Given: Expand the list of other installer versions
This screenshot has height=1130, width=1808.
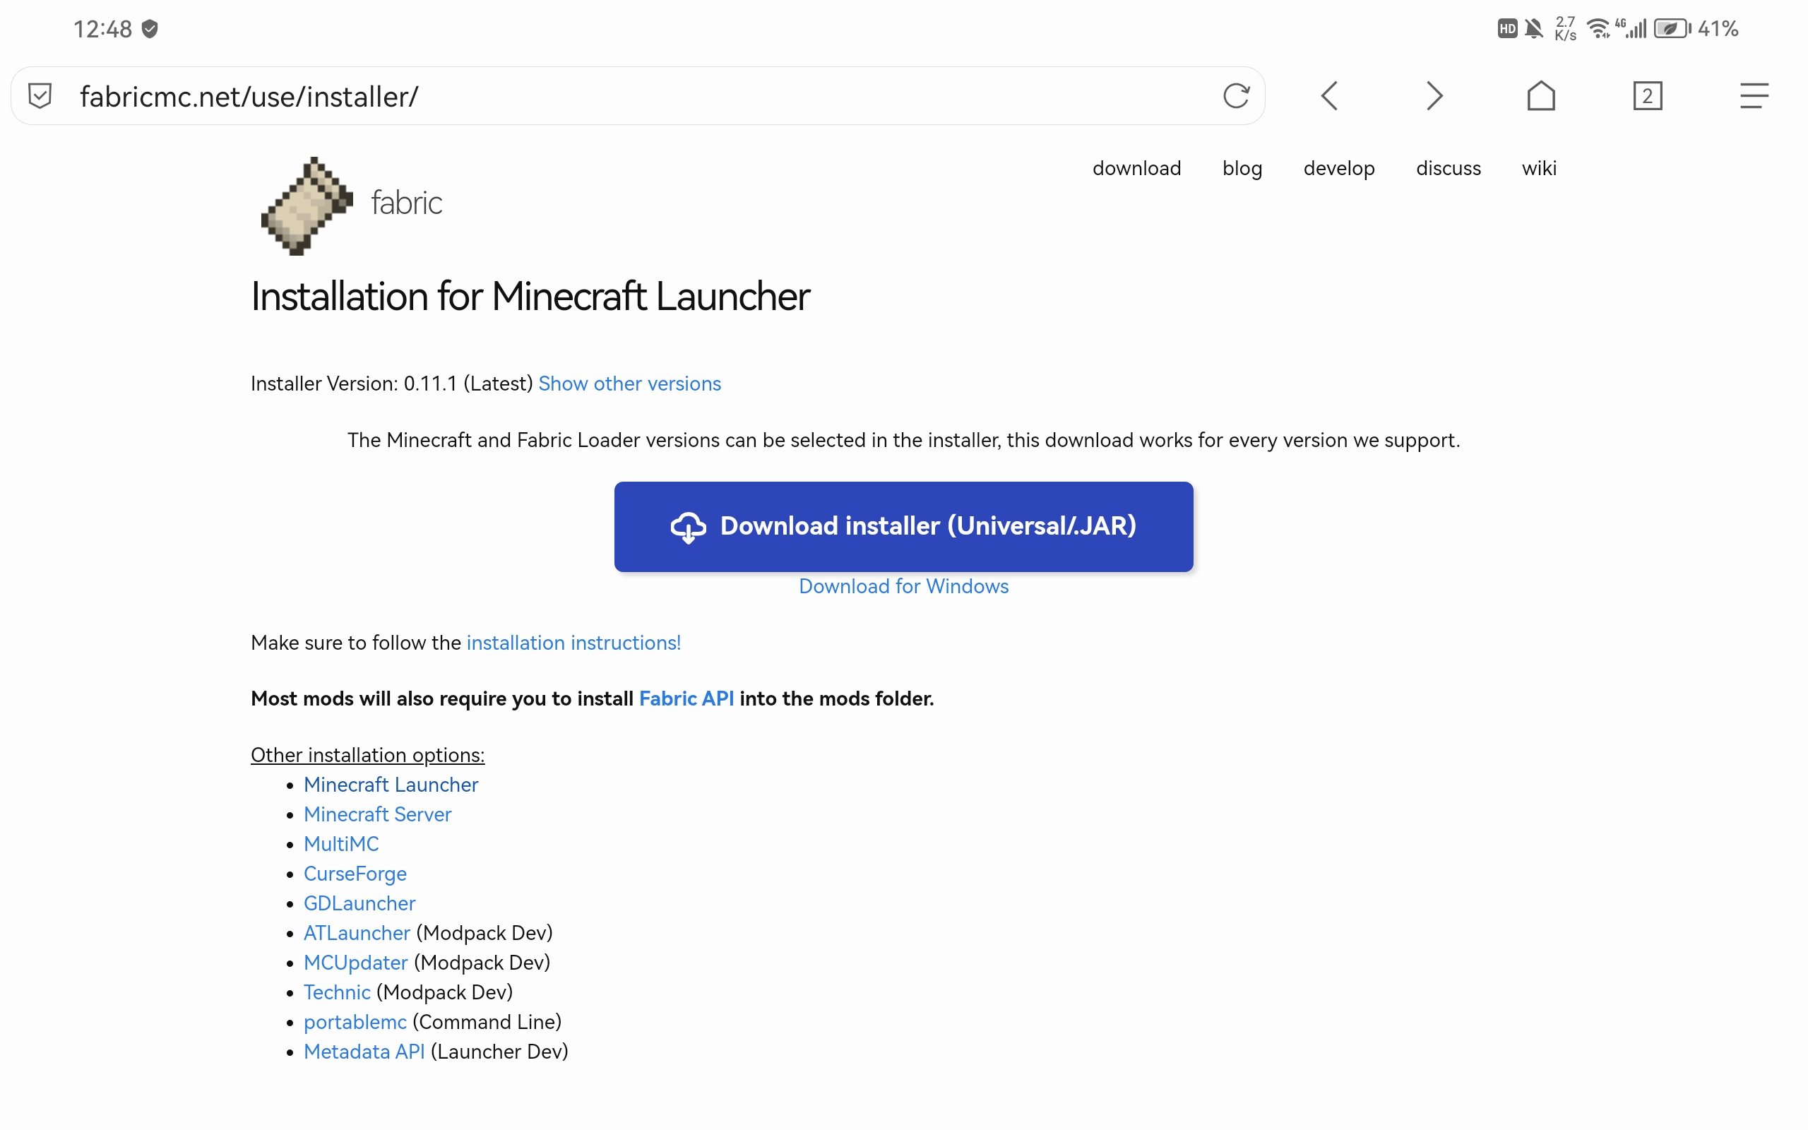Looking at the screenshot, I should [629, 383].
